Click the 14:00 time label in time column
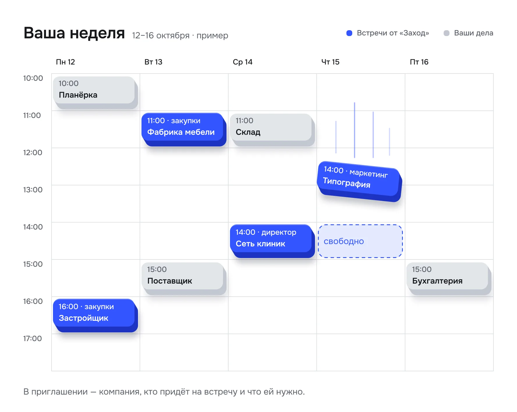Image resolution: width=517 pixels, height=412 pixels. (x=33, y=227)
